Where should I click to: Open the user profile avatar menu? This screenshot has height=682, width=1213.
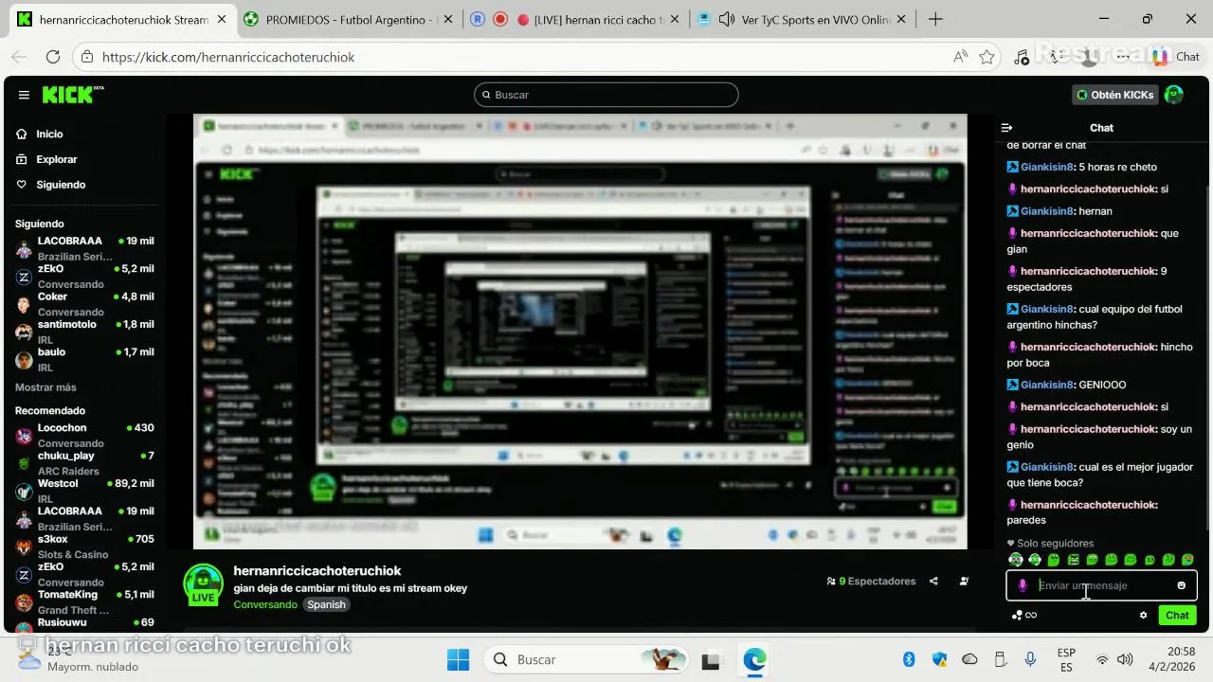pos(1174,95)
